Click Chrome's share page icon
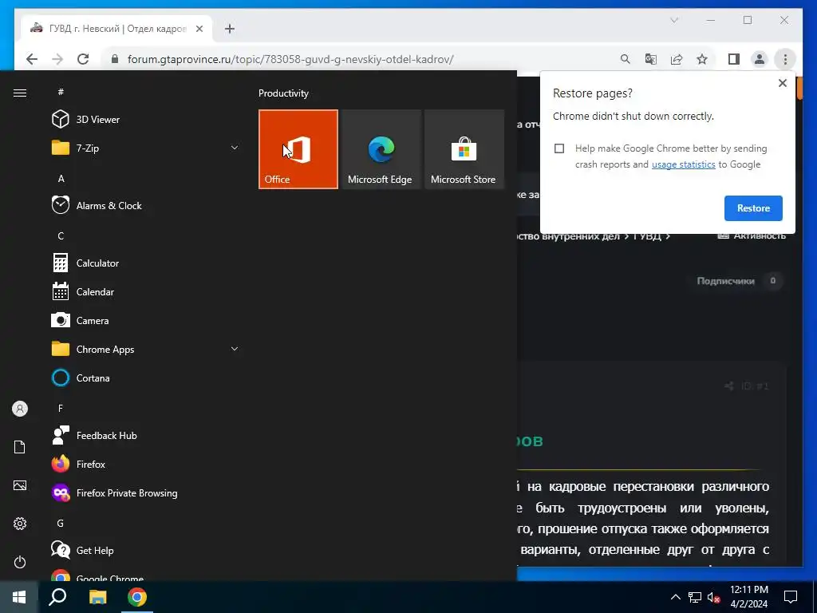 pos(677,59)
